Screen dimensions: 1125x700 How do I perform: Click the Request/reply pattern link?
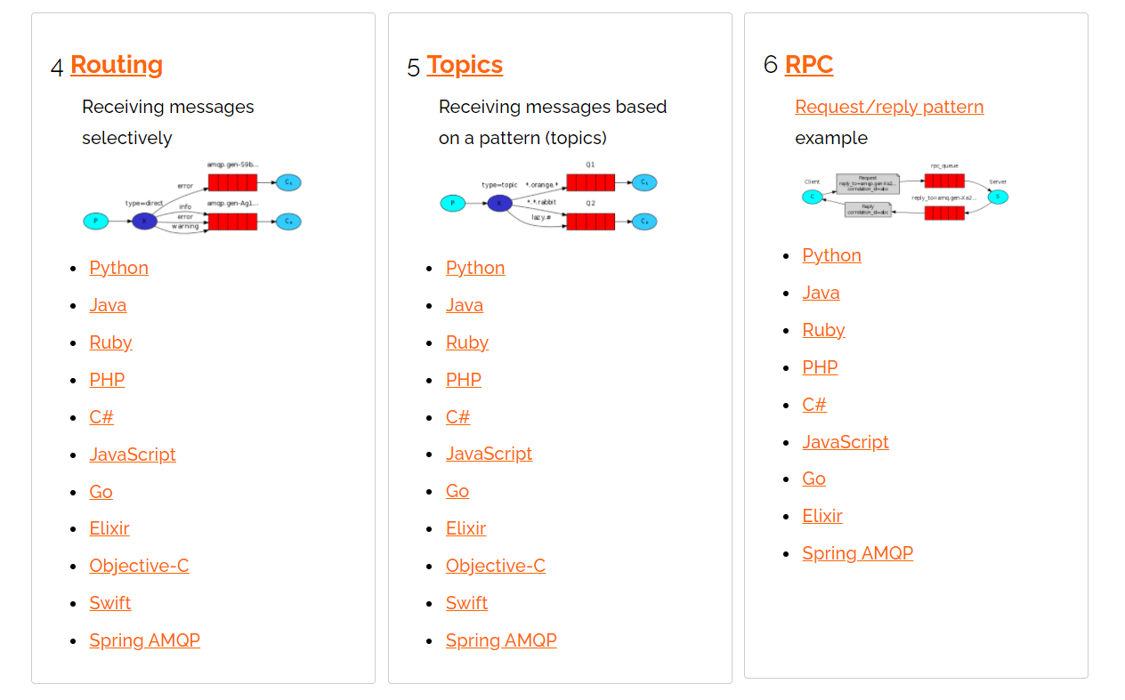(x=889, y=107)
